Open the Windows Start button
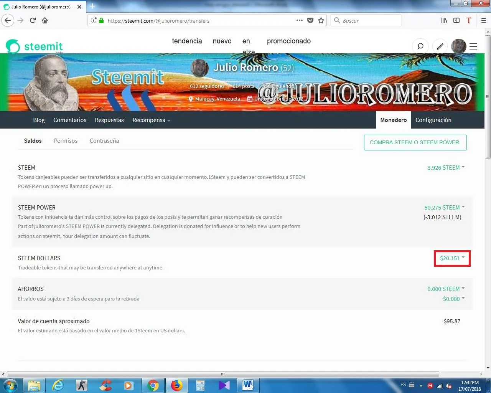This screenshot has width=491, height=393. [x=10, y=385]
